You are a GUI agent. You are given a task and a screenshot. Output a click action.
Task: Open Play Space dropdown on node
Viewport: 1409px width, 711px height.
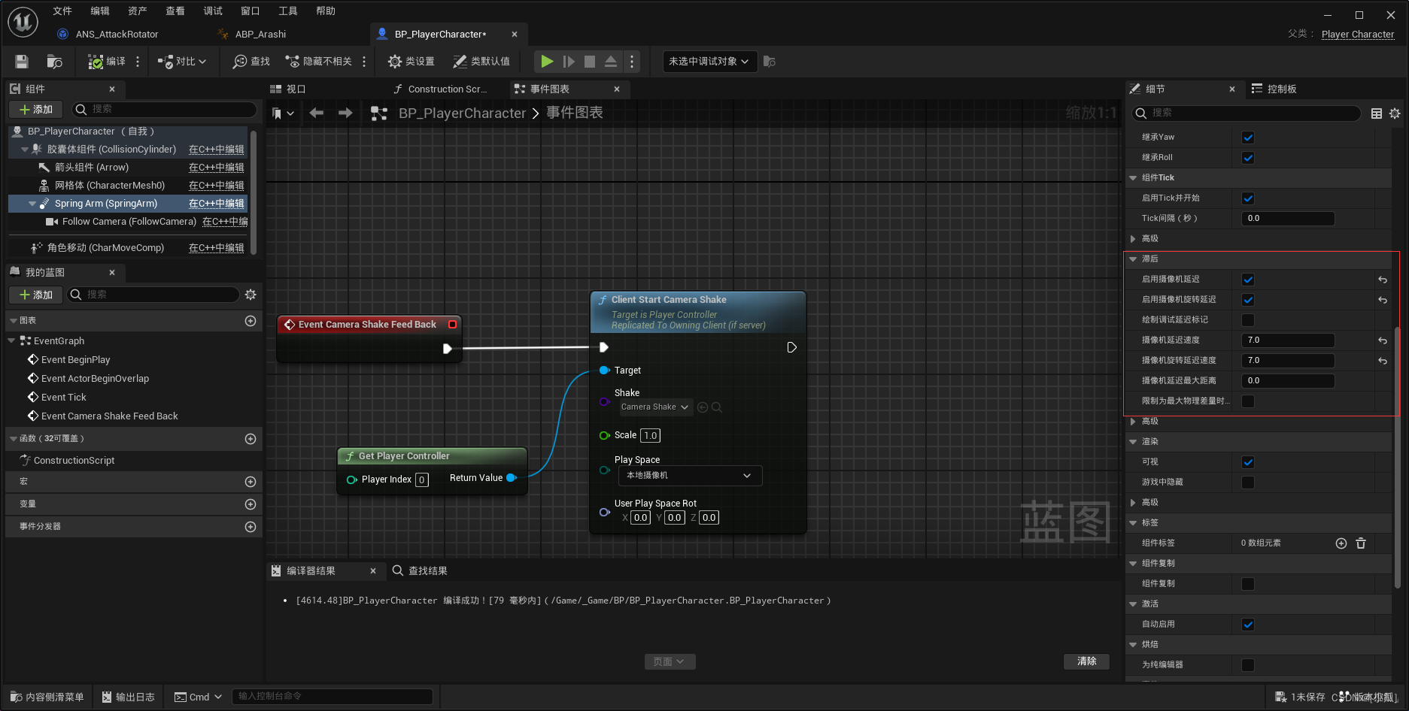(690, 476)
